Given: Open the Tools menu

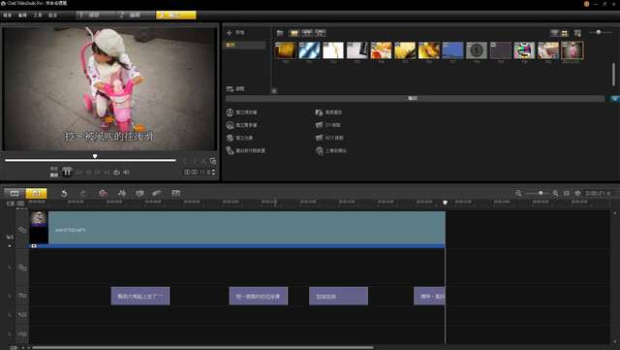Looking at the screenshot, I should [38, 16].
